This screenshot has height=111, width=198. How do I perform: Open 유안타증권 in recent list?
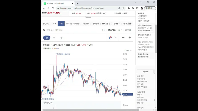click(x=141, y=79)
